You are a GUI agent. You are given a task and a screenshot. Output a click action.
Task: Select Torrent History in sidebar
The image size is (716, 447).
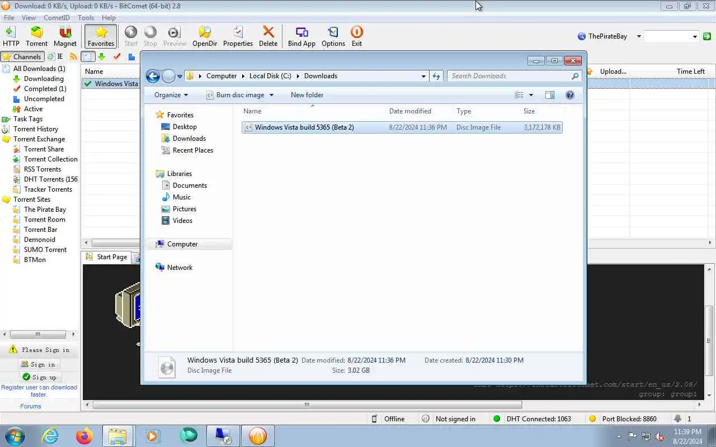[36, 129]
